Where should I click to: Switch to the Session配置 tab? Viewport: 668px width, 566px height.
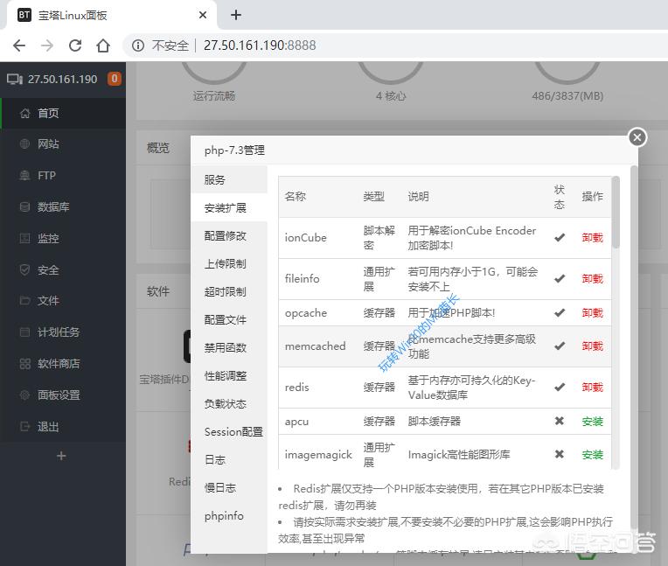click(x=229, y=432)
